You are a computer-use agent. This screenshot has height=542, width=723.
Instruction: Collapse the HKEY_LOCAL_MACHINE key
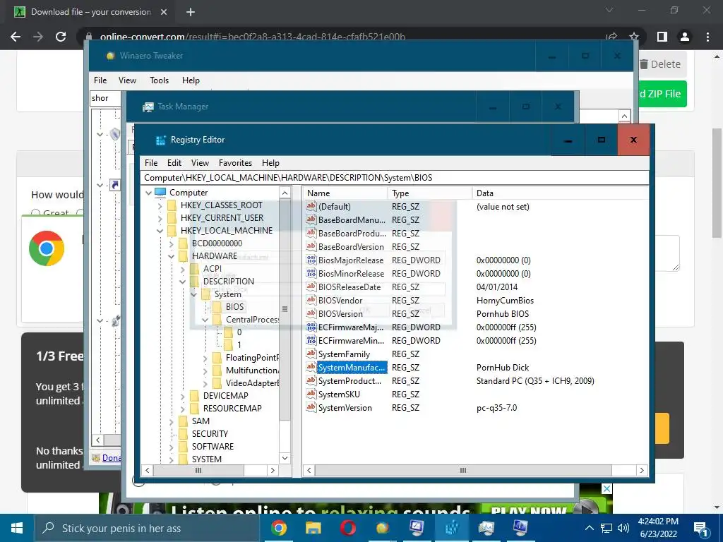pos(160,231)
